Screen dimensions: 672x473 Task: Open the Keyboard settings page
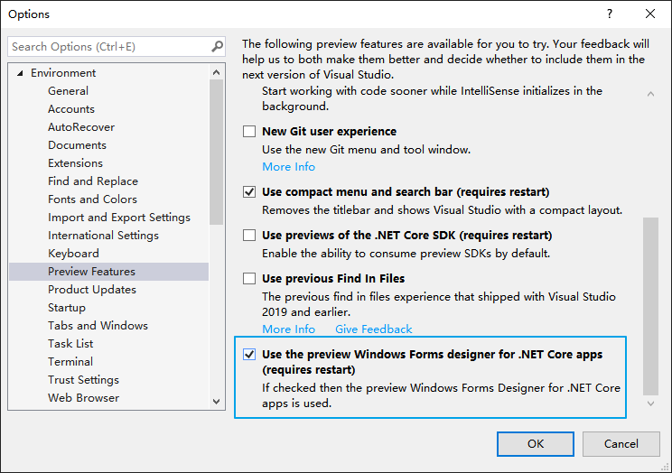pyautogui.click(x=73, y=254)
